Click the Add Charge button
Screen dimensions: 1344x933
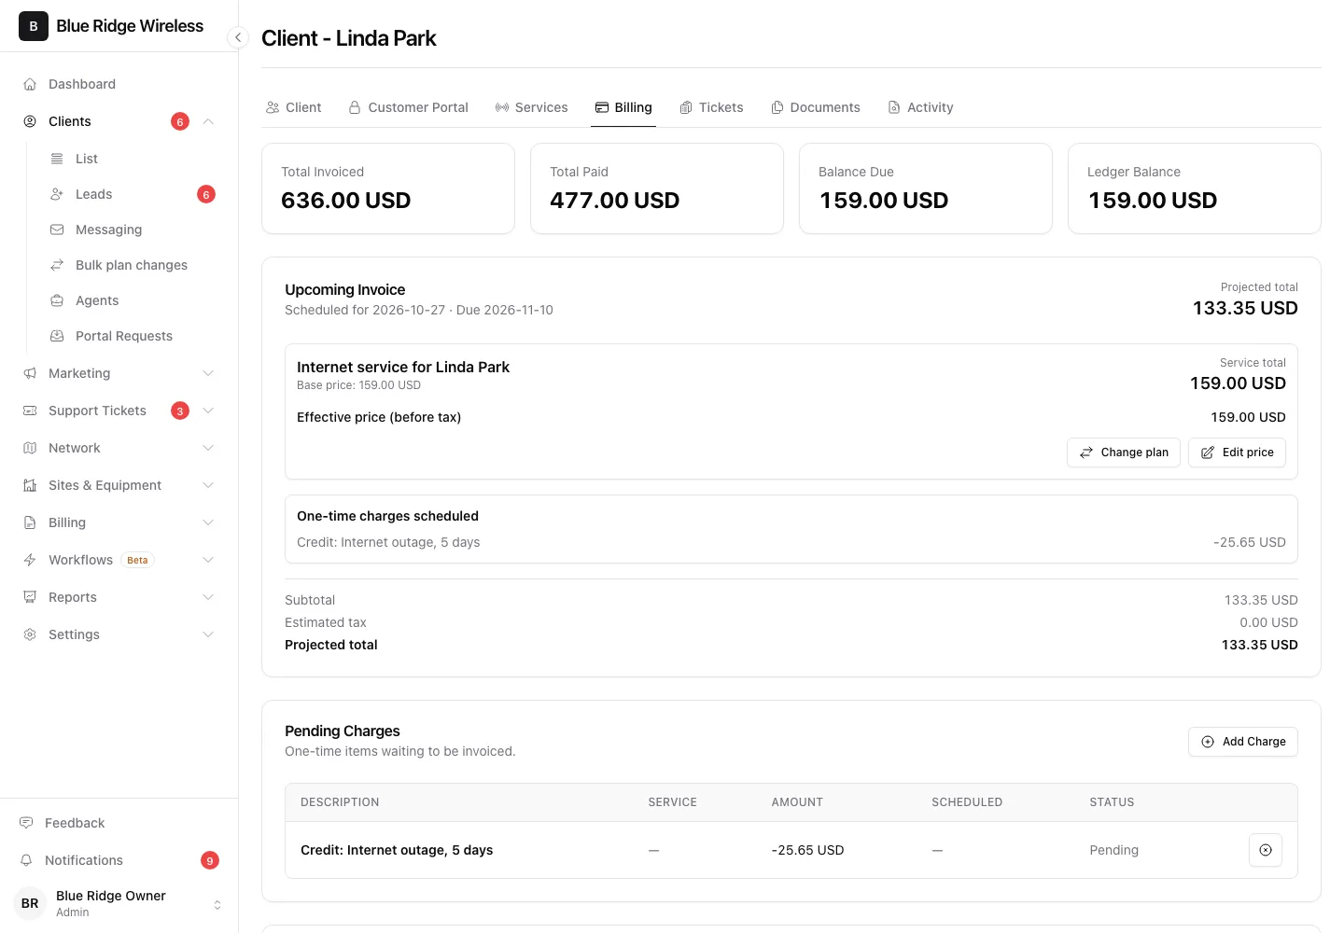(1243, 742)
